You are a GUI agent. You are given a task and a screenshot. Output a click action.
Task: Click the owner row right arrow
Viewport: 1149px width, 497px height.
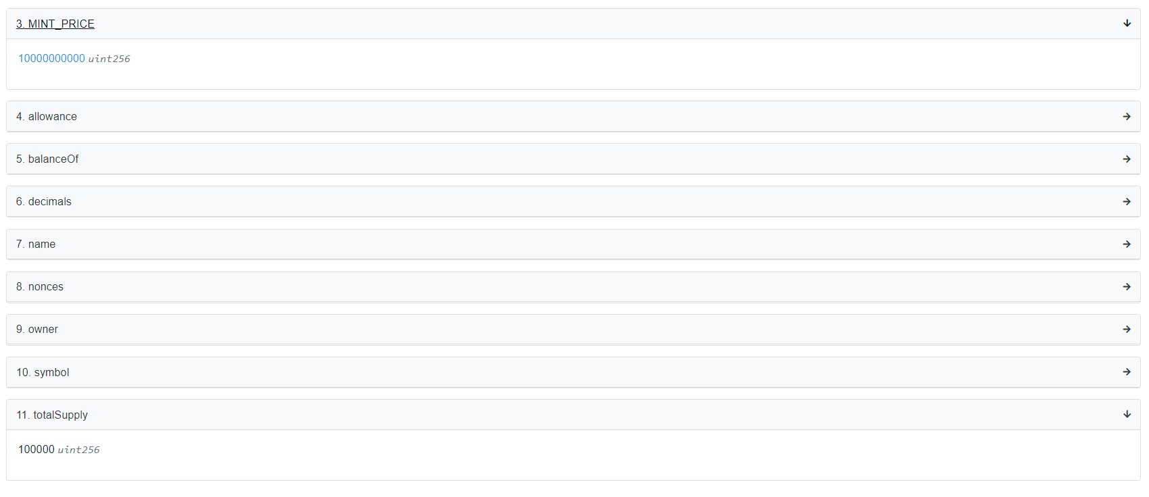(1127, 330)
